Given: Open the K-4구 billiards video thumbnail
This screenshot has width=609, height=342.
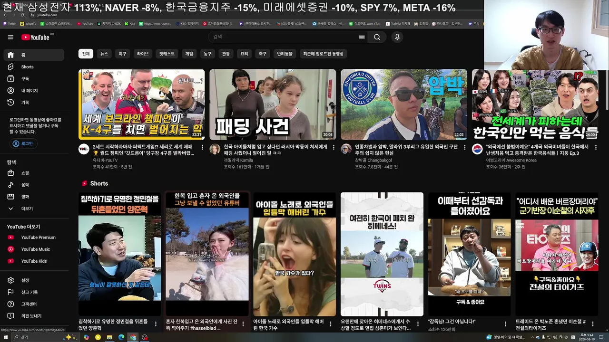Looking at the screenshot, I should [142, 104].
